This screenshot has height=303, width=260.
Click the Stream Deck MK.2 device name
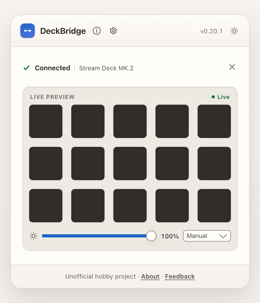click(x=106, y=68)
